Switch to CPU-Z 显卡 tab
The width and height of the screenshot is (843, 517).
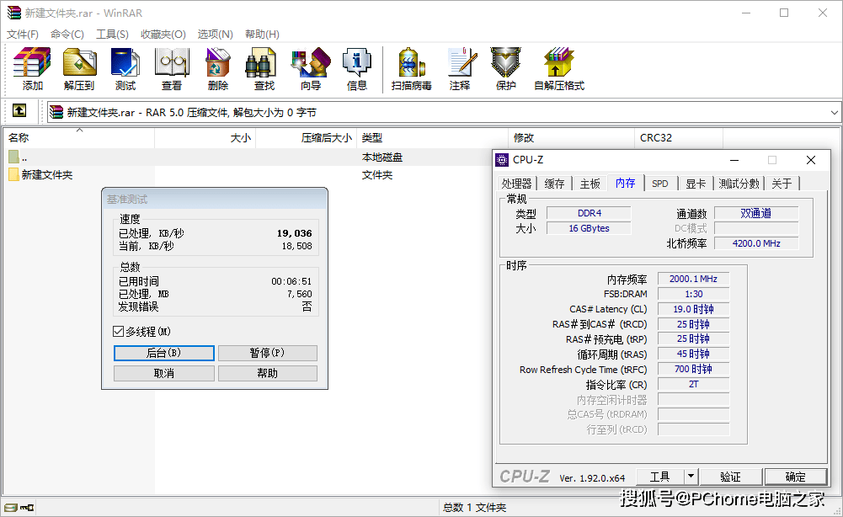pos(696,184)
